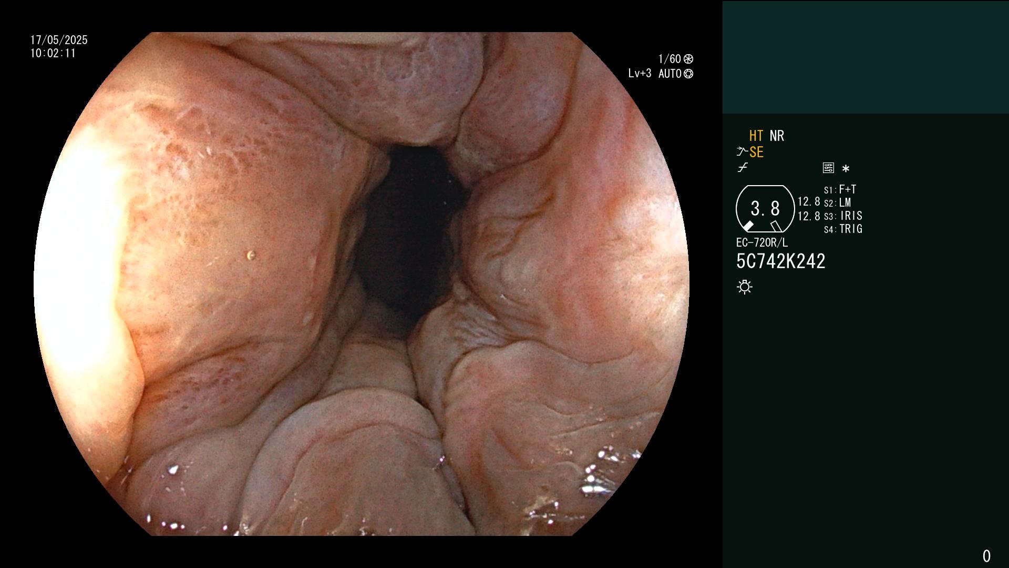Click the hollow marker in scope diagram
Viewport: 1009px width, 568px height.
click(776, 226)
